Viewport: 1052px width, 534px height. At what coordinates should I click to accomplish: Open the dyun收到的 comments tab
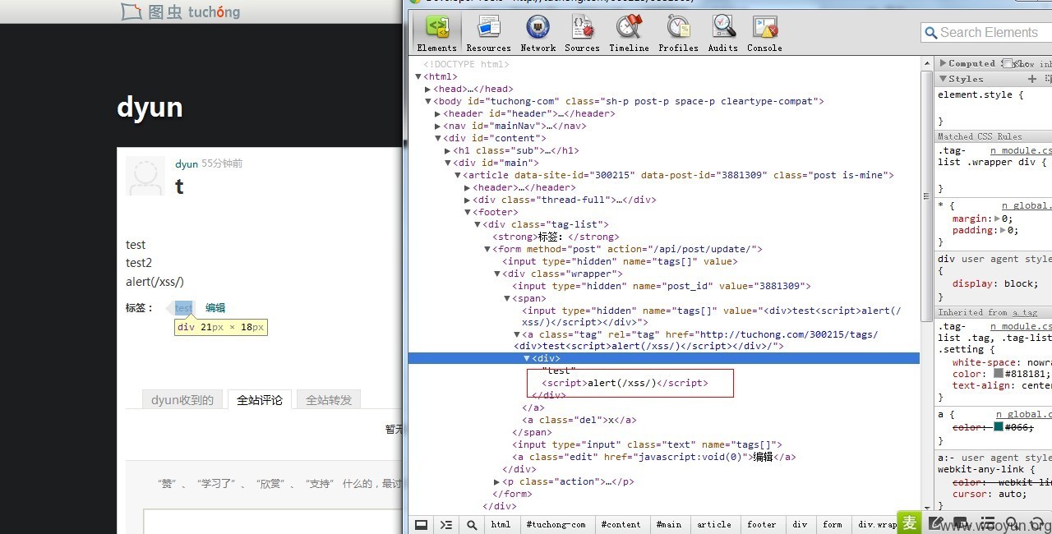182,400
